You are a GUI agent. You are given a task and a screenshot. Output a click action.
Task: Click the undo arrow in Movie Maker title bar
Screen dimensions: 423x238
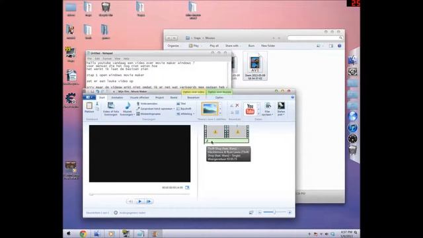(x=97, y=91)
